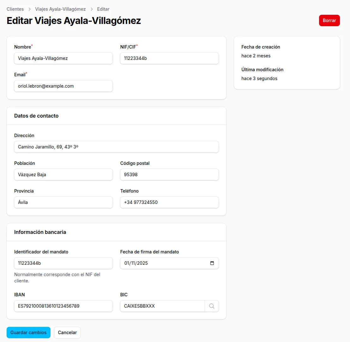Click the Información bancaria heading
350x342 pixels.
click(x=40, y=232)
